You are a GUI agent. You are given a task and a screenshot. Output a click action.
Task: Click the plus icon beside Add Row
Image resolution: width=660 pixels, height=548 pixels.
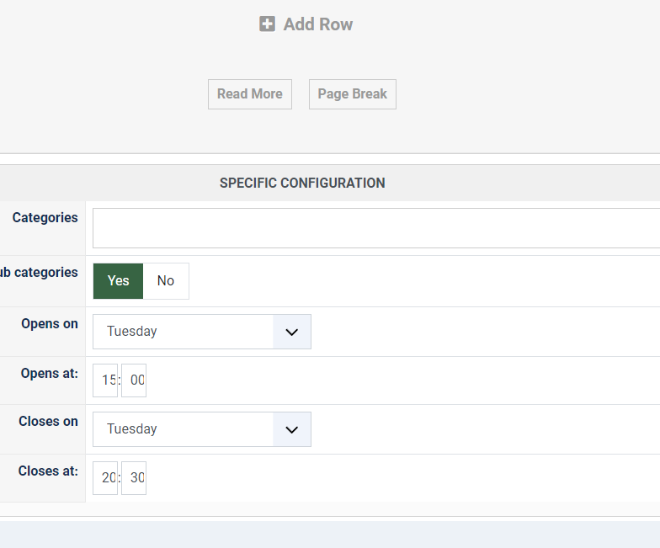click(x=267, y=24)
